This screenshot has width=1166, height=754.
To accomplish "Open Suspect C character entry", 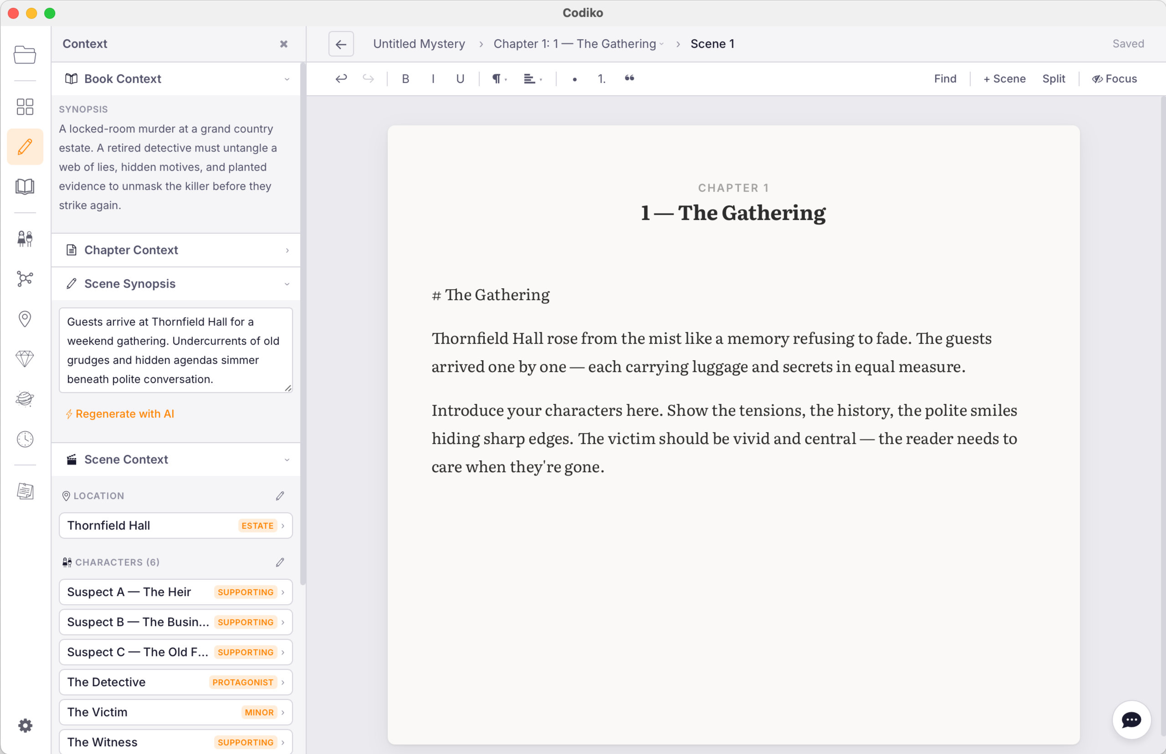I will 175,652.
